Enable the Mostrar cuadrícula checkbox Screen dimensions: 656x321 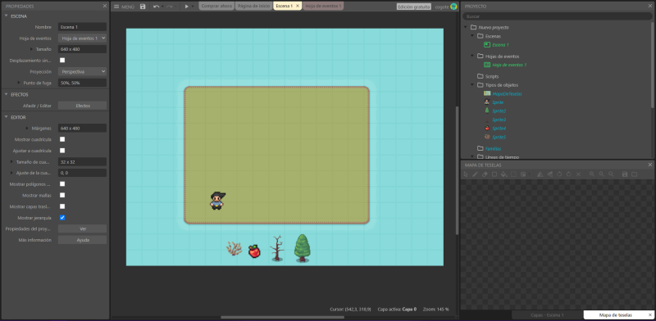(x=62, y=139)
